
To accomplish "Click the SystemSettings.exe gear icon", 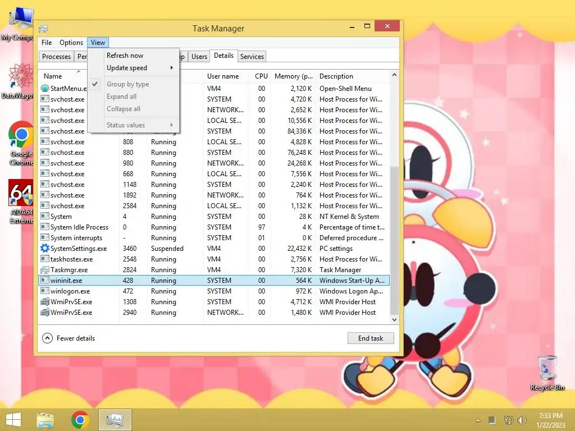I will click(x=45, y=248).
